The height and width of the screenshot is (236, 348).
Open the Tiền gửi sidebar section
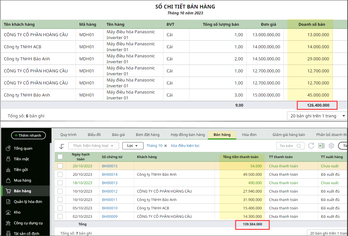[21, 170]
